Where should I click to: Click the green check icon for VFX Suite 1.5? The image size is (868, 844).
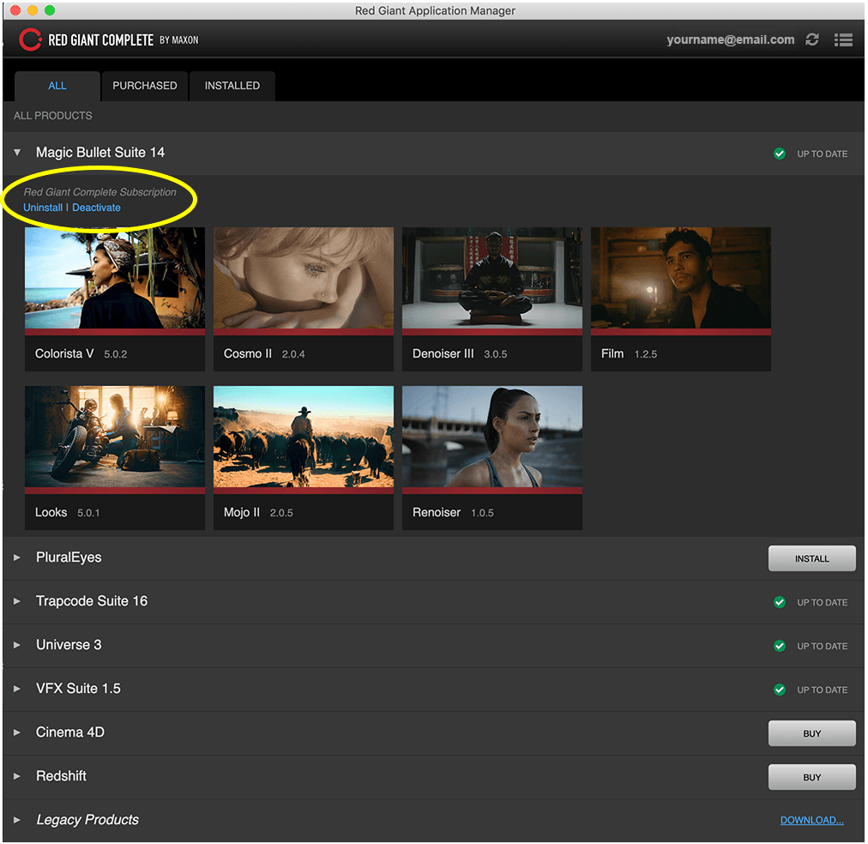tap(780, 690)
